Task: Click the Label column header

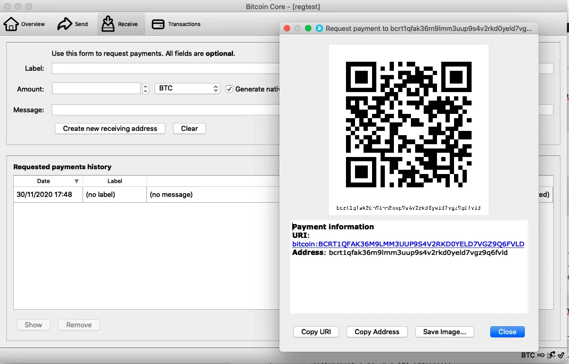Action: pos(114,181)
